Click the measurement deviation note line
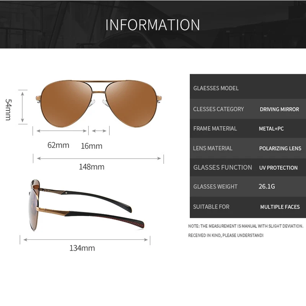 [x=246, y=226]
